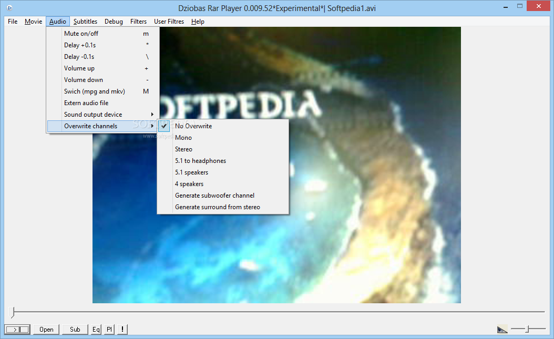Click the volume slider handle
The image size is (554, 339).
[527, 329]
